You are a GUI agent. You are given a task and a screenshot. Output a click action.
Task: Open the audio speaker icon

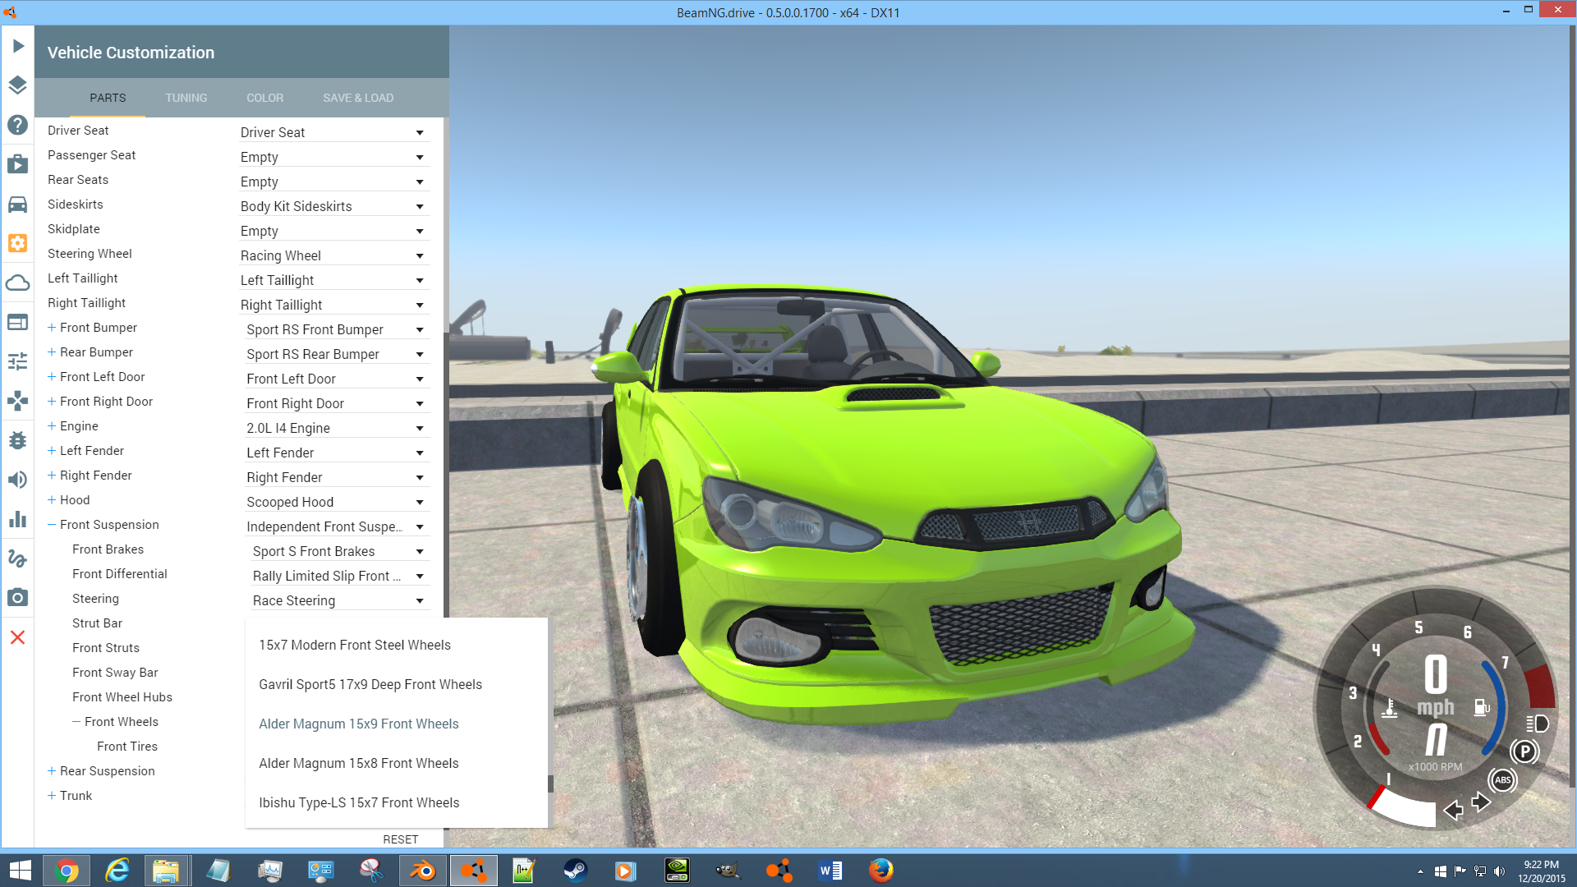[18, 480]
